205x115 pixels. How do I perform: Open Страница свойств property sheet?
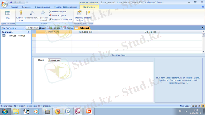coord(79,16)
